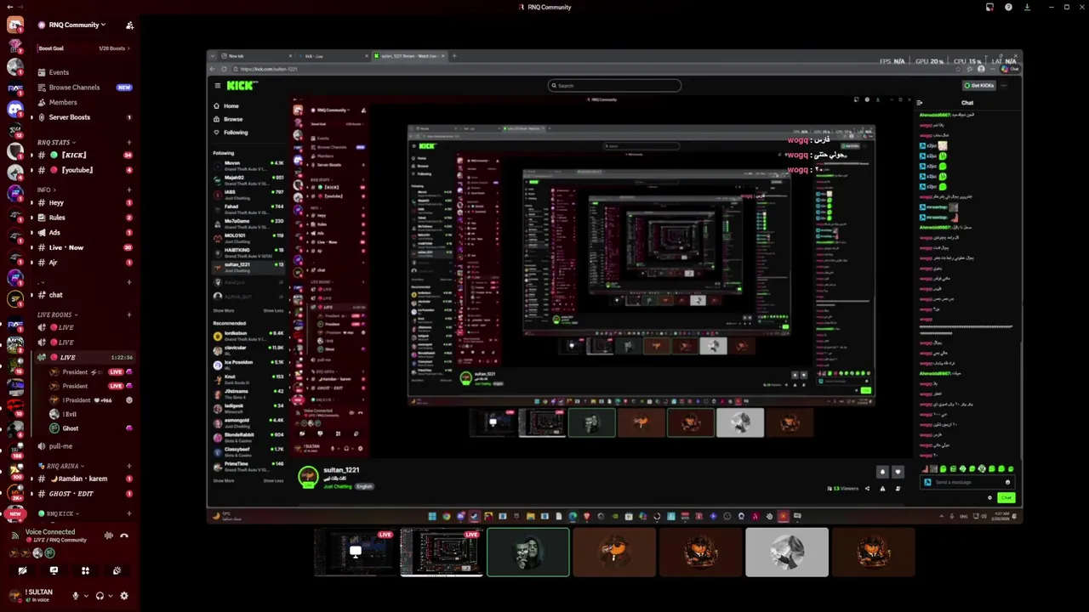This screenshot has height=612, width=1089.
Task: Open the youtube stats channel
Action: (83, 170)
